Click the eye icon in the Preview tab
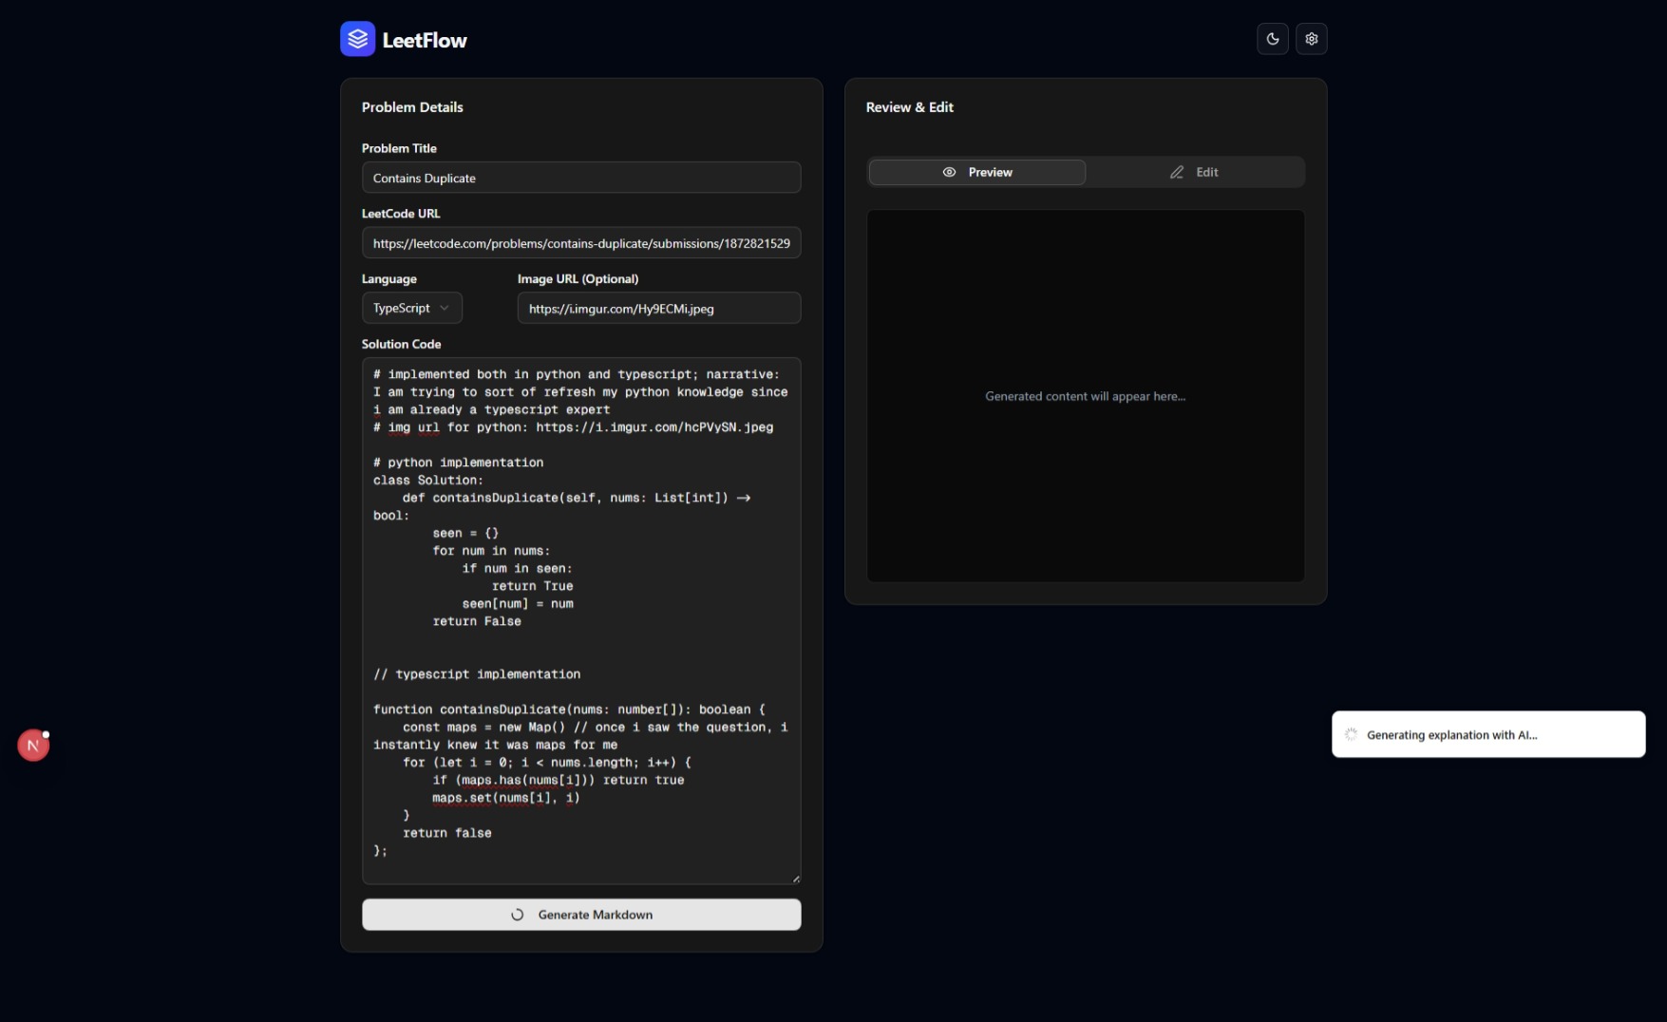The width and height of the screenshot is (1667, 1022). click(949, 172)
